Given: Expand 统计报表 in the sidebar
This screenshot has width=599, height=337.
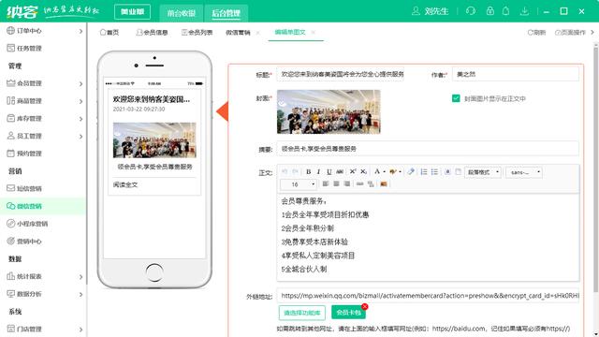Looking at the screenshot, I should 80,277.
